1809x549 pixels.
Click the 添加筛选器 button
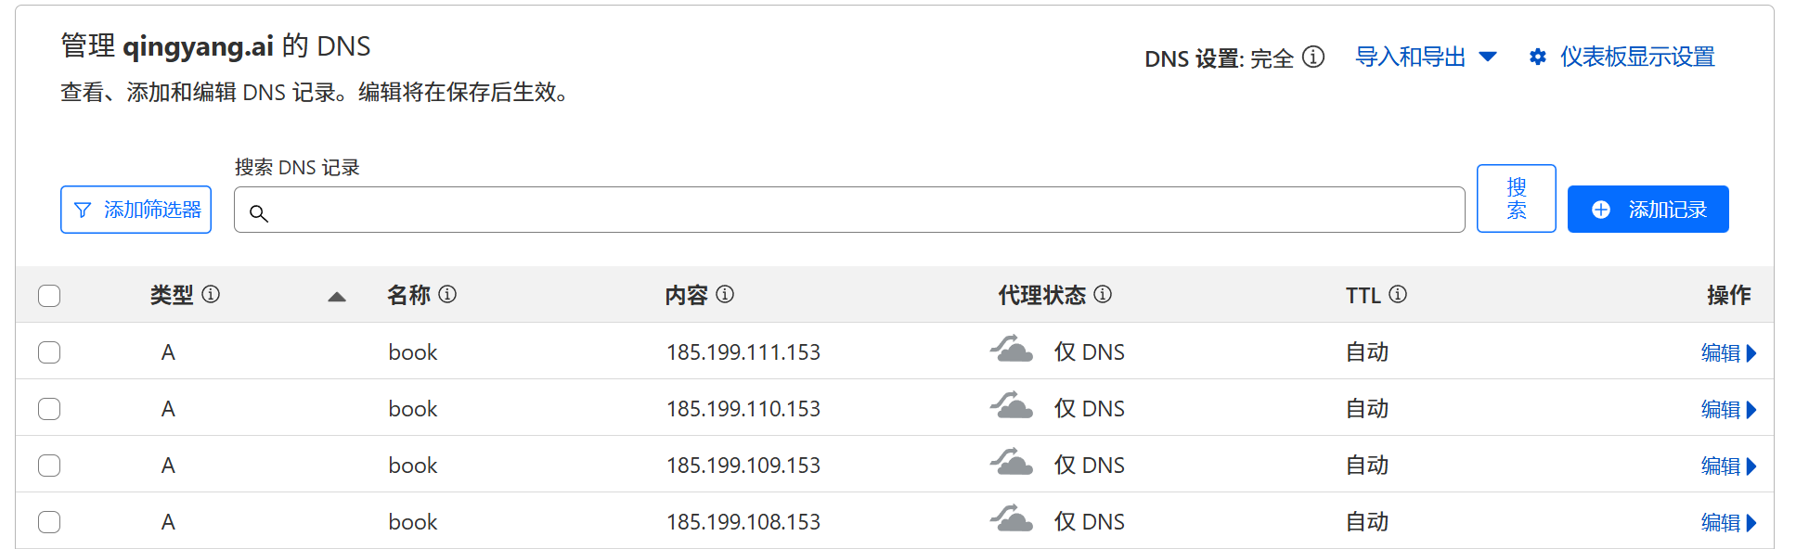pyautogui.click(x=136, y=210)
